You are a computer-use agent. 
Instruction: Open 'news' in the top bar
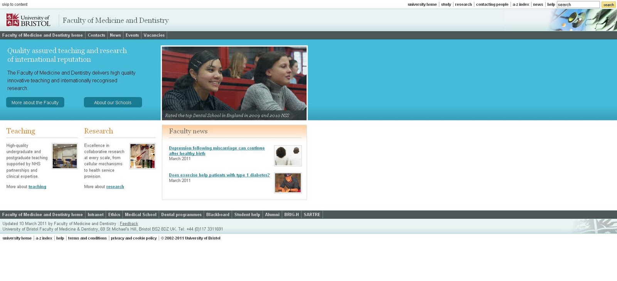pos(538,5)
